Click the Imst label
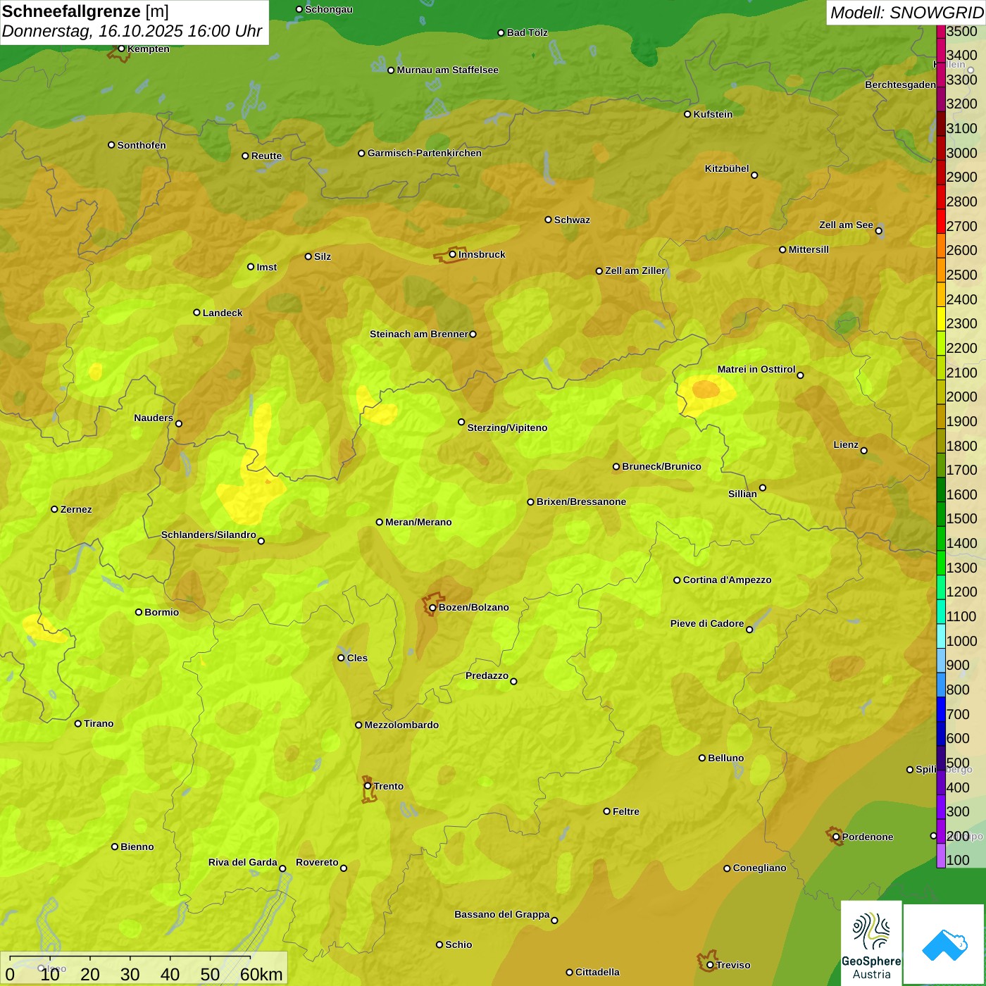The image size is (986, 986). pos(266,267)
